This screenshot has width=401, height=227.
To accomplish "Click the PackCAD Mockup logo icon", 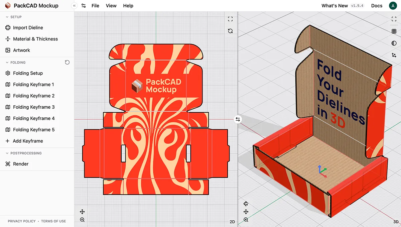I will click(8, 6).
